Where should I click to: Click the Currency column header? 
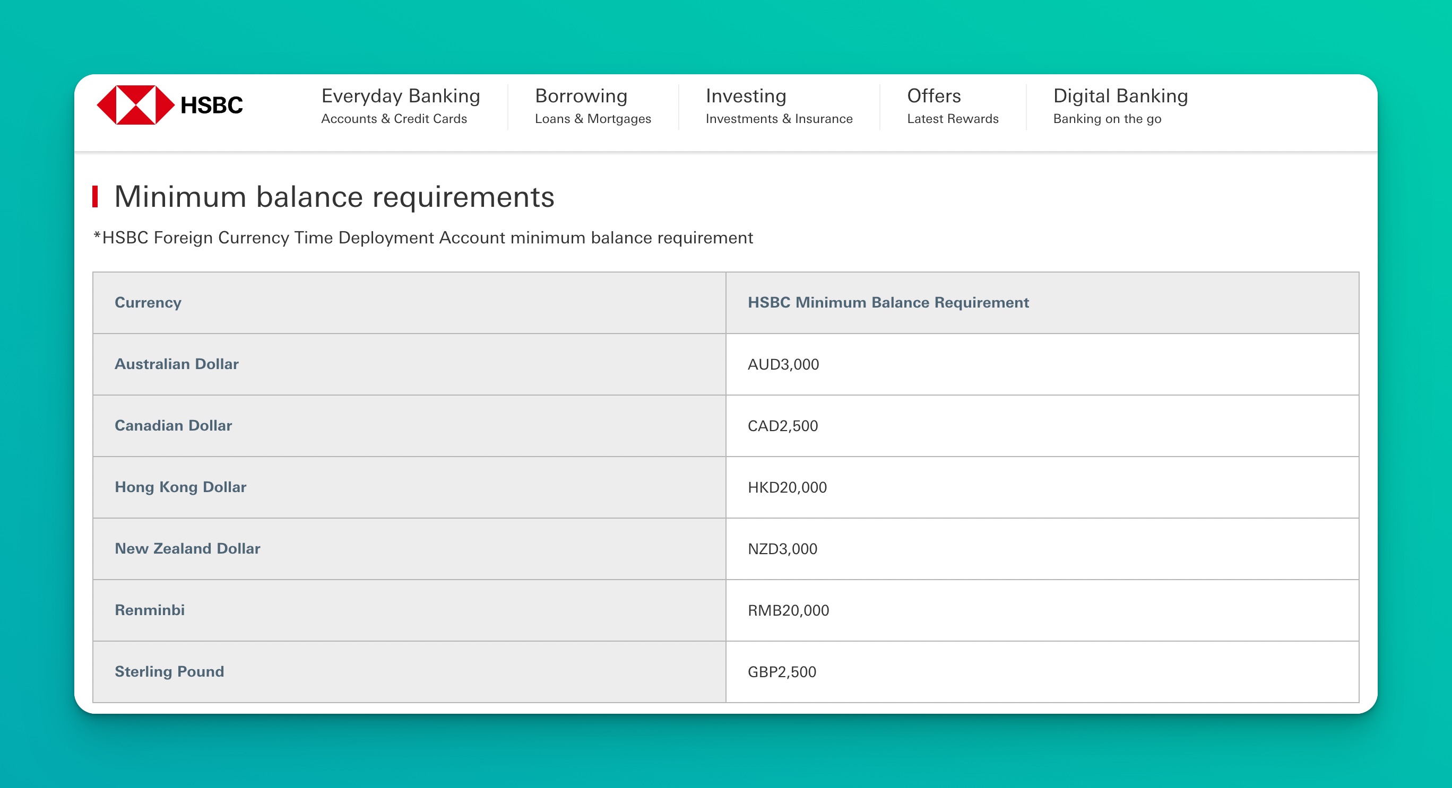pos(148,302)
